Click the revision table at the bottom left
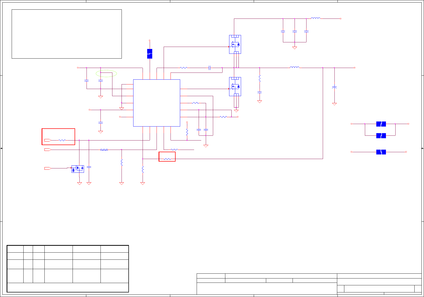 click(x=68, y=269)
